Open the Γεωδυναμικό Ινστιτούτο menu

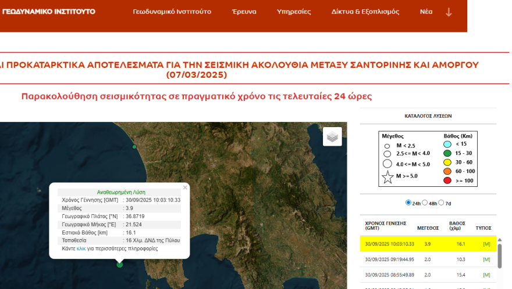[172, 12]
